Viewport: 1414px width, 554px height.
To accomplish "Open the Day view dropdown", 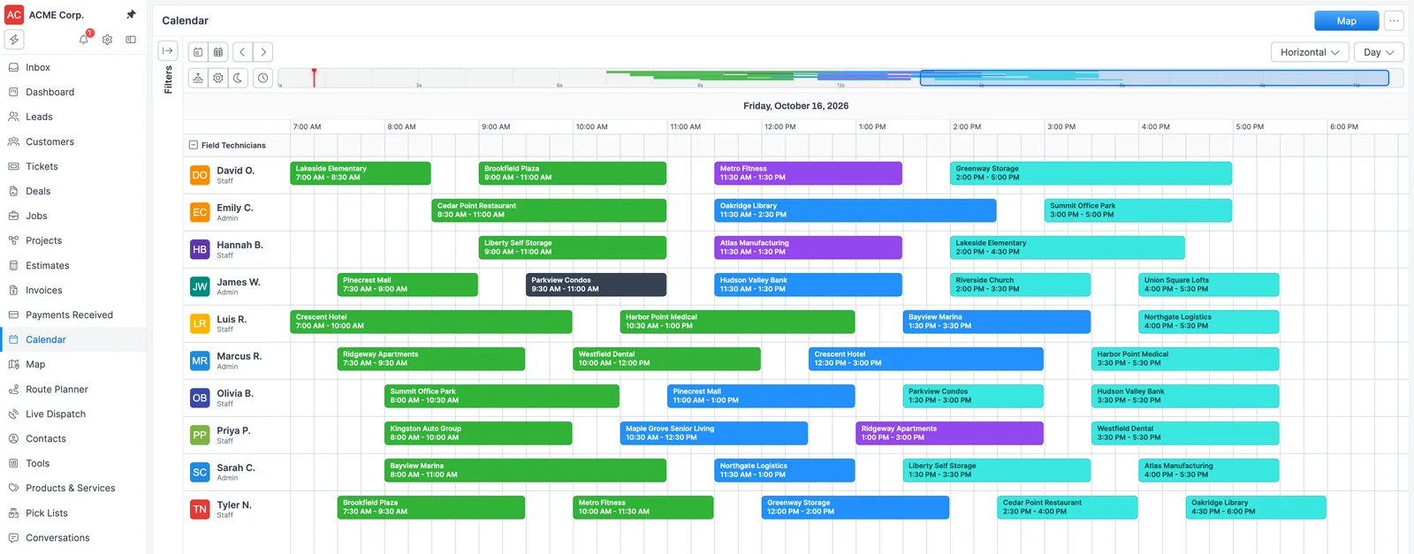I will [x=1379, y=52].
